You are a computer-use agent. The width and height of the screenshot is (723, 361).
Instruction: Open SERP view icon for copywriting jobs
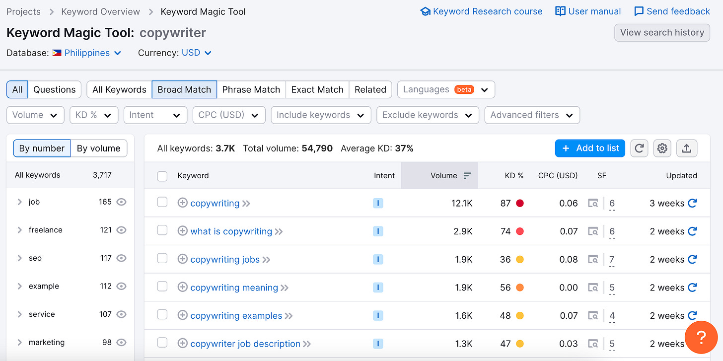coord(592,259)
